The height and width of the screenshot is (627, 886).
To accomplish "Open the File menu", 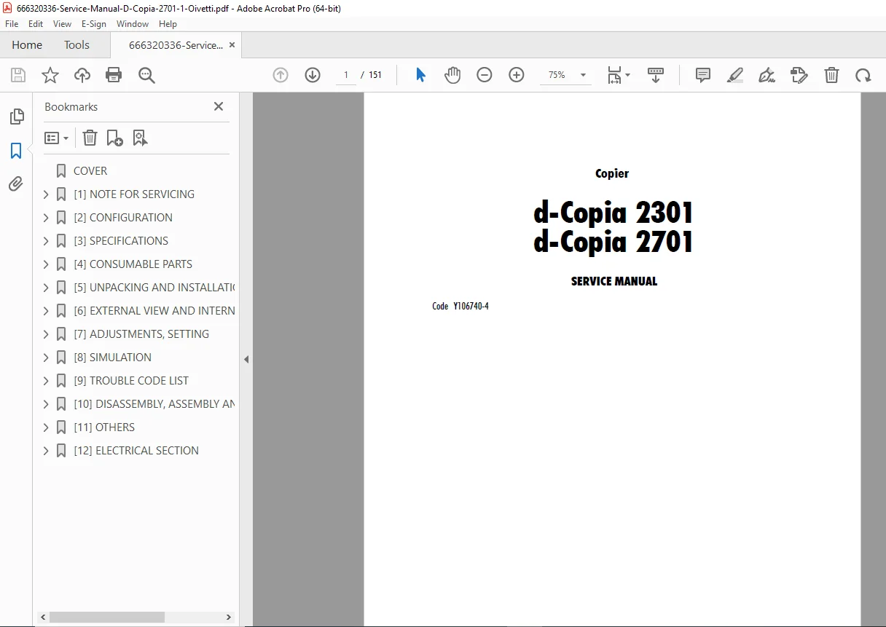I will click(12, 24).
